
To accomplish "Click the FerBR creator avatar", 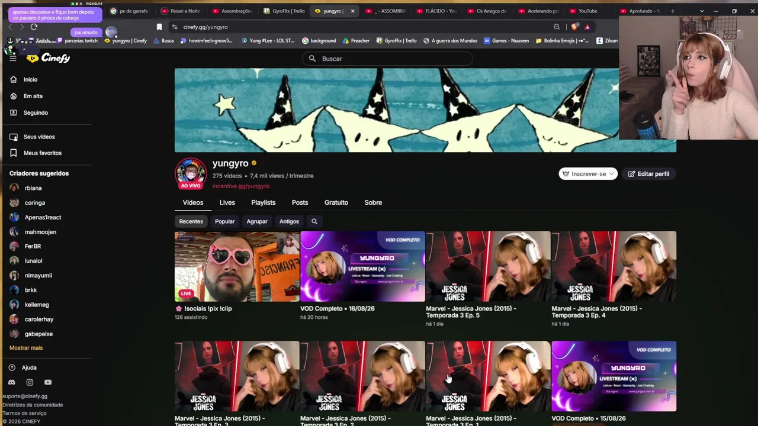I will click(14, 246).
